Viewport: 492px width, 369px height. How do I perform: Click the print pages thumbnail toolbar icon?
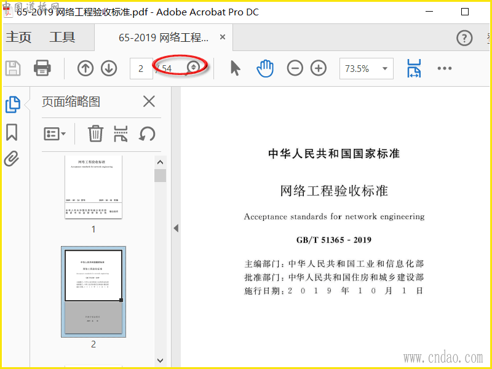(x=121, y=133)
